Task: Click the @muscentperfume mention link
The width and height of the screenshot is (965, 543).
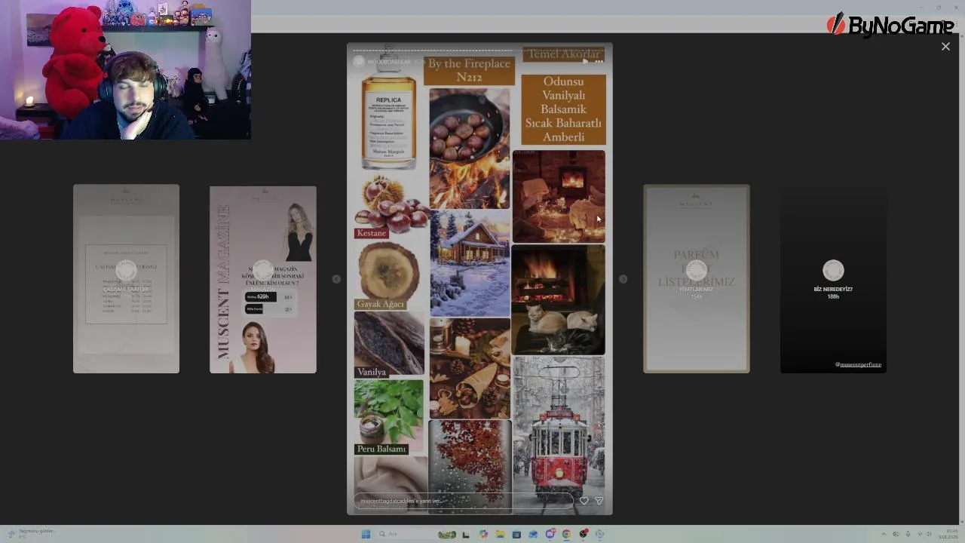Action: click(x=858, y=364)
